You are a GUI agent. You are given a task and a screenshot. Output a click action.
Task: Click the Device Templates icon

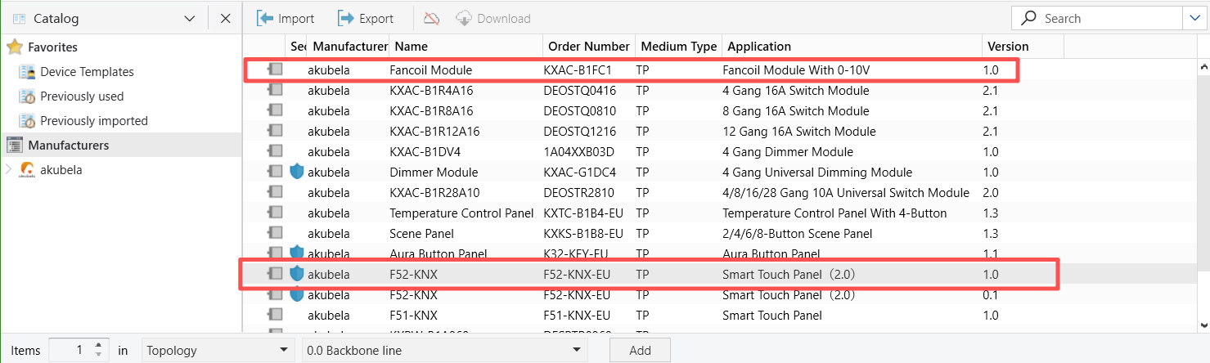(27, 72)
